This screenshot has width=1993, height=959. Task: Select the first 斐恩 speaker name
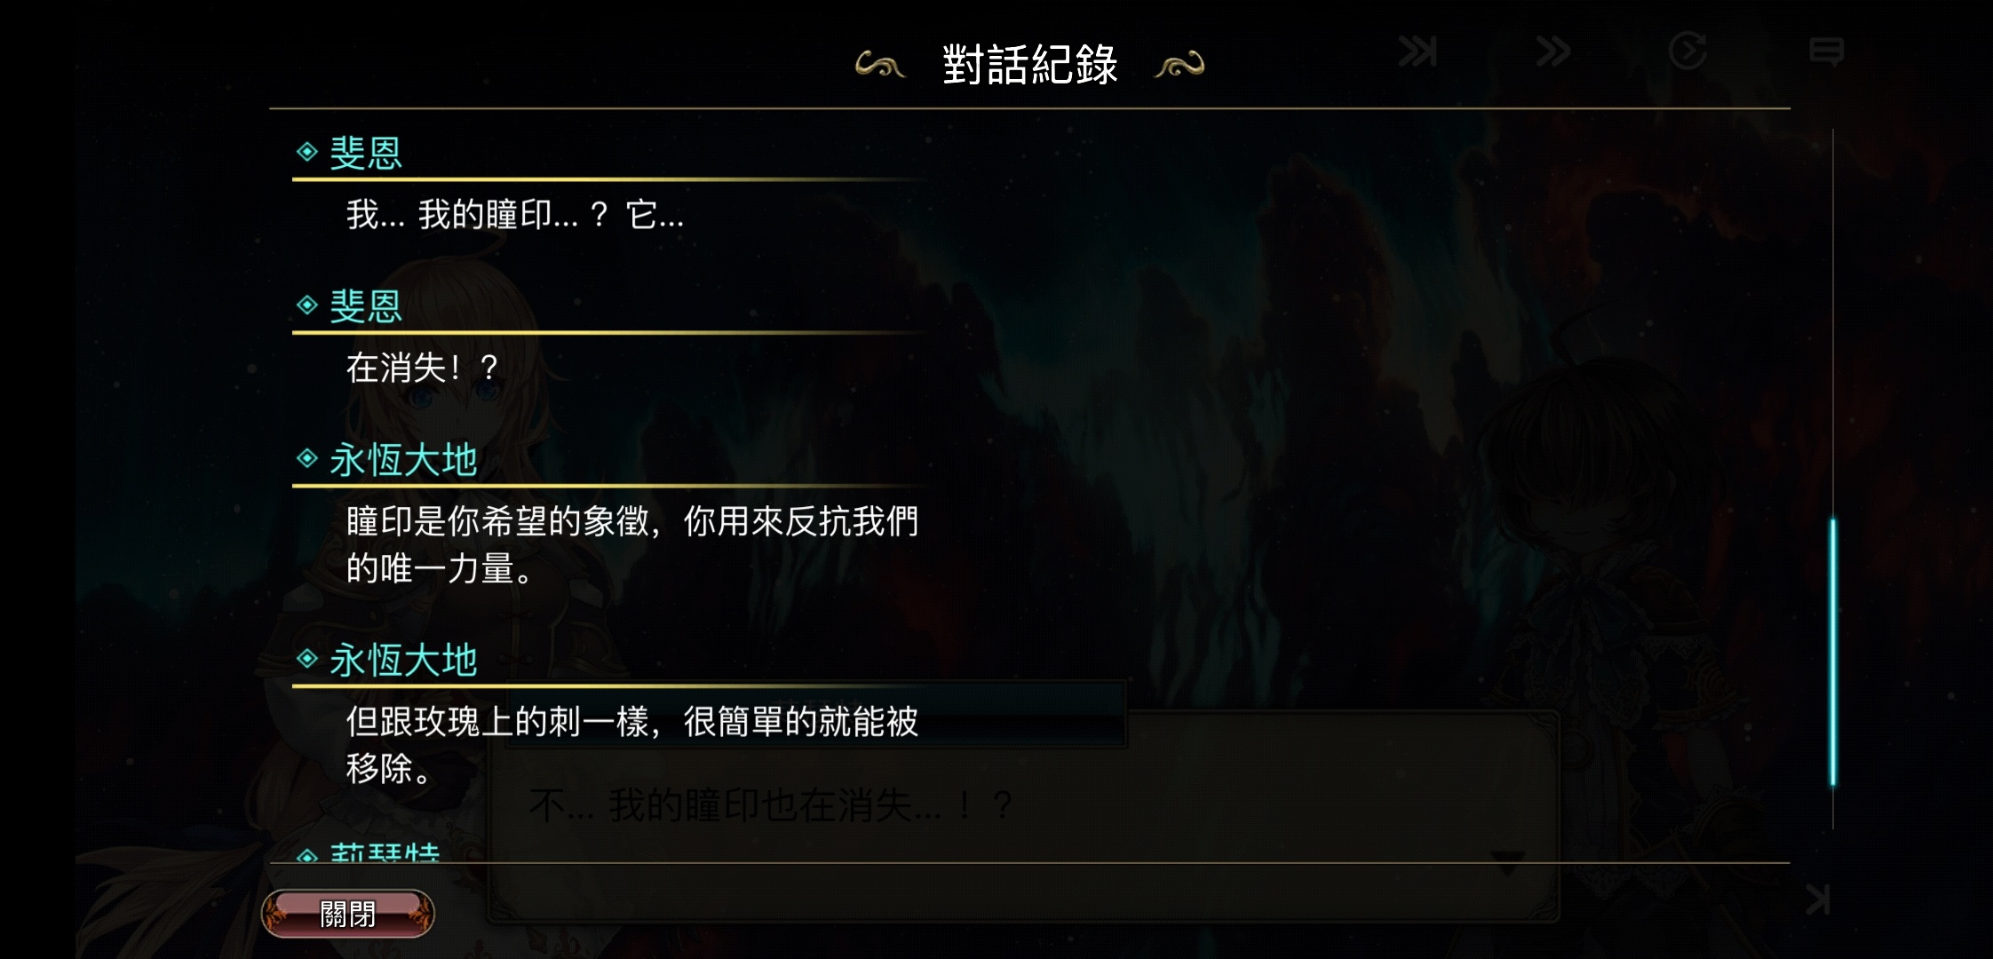pos(366,153)
